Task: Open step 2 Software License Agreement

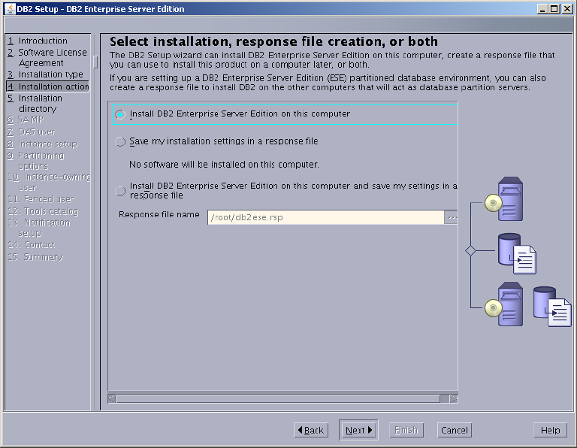Action: tap(47, 57)
